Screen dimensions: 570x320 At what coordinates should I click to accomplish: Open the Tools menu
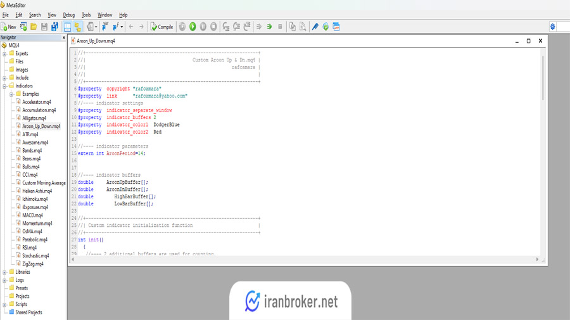pyautogui.click(x=86, y=15)
